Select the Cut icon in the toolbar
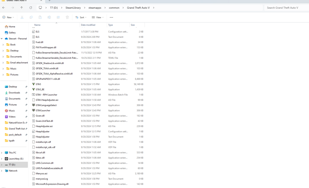Image resolution: width=309 pixels, height=188 pixels. tap(22, 17)
